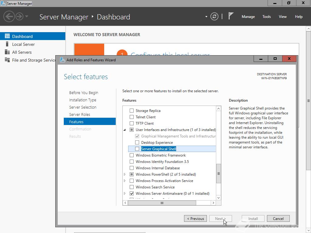Click the features list scroll left arrow
The image size is (311, 233).
click(125, 203)
